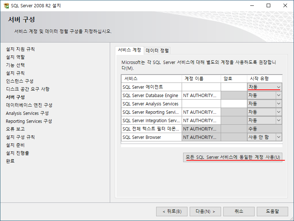Click the 서비스 column header
Screen dimensions: 294x221
tap(151, 79)
